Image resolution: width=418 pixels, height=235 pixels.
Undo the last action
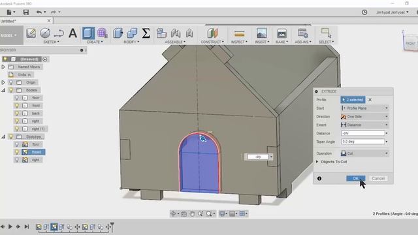coord(39,12)
